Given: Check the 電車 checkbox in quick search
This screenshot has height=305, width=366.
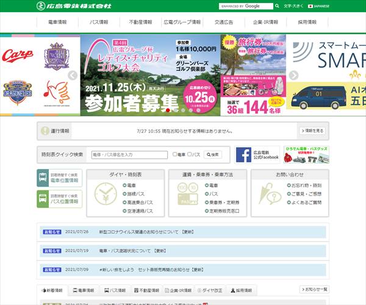Looking at the screenshot, I should (x=174, y=154).
